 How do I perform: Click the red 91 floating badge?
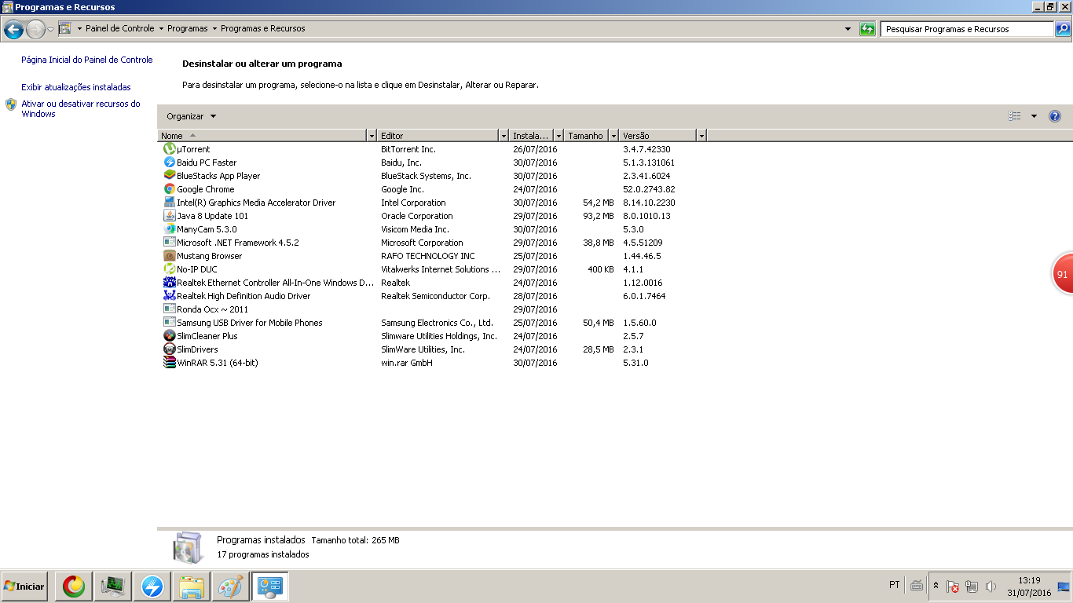(x=1063, y=274)
